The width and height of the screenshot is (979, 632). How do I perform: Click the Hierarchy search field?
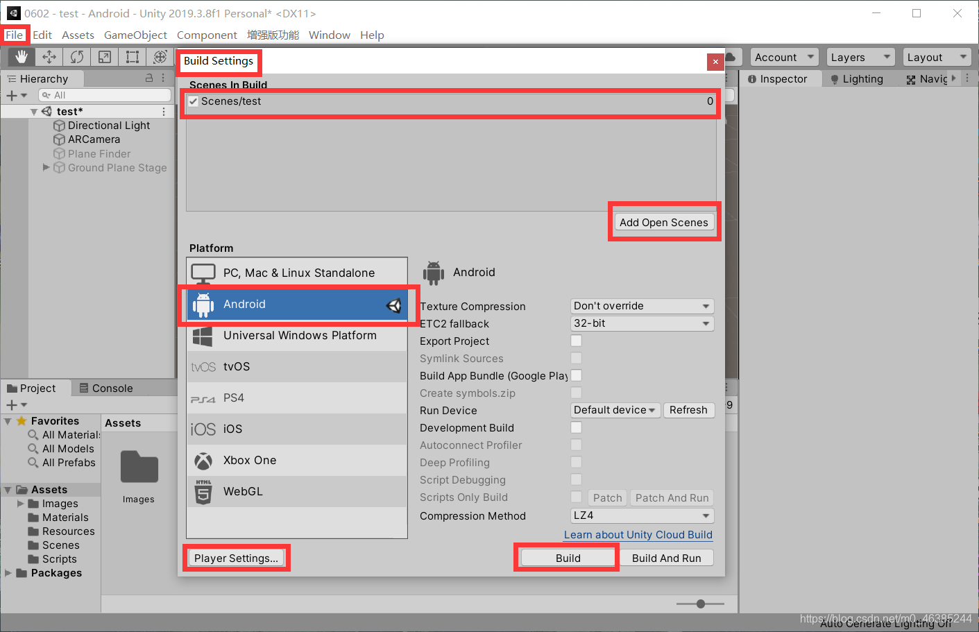104,95
